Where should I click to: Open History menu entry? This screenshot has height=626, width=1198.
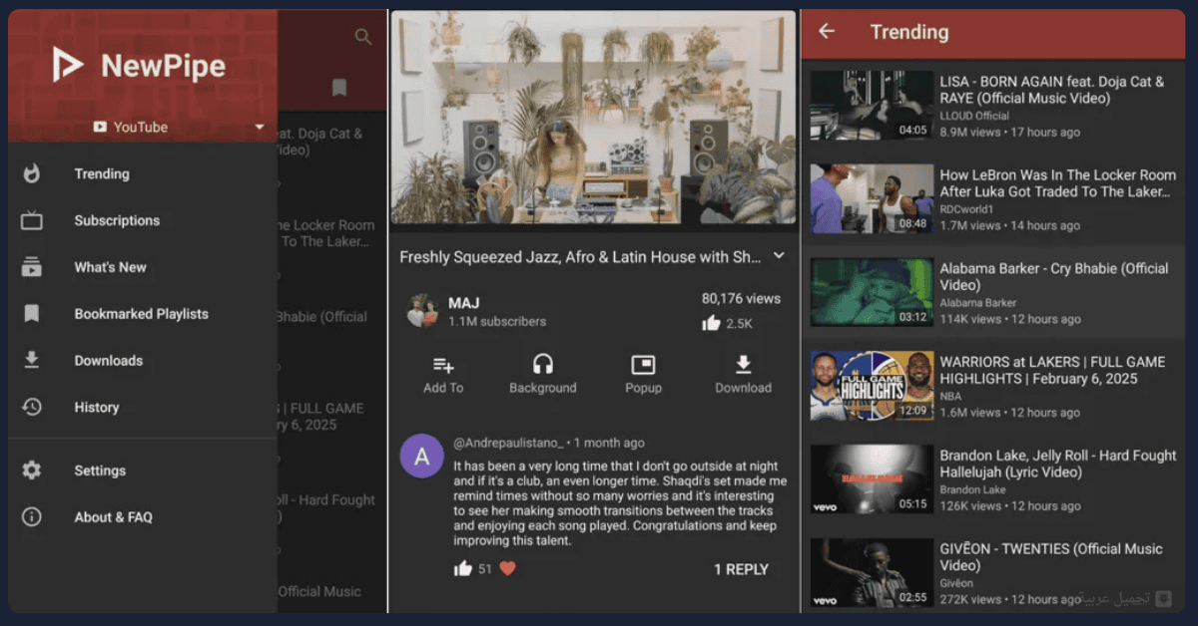point(96,407)
